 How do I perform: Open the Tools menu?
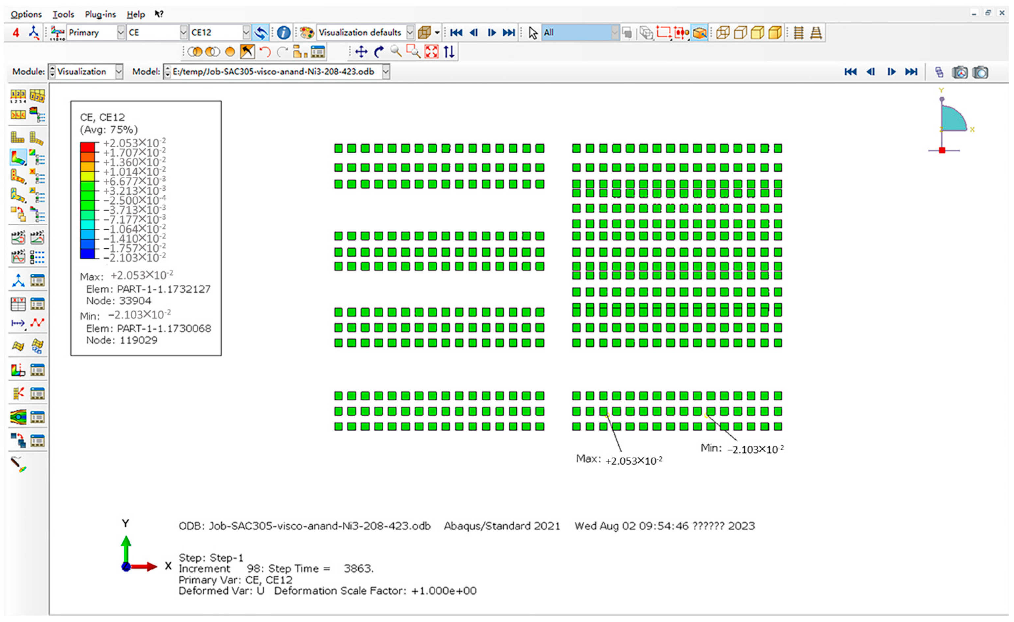point(63,14)
